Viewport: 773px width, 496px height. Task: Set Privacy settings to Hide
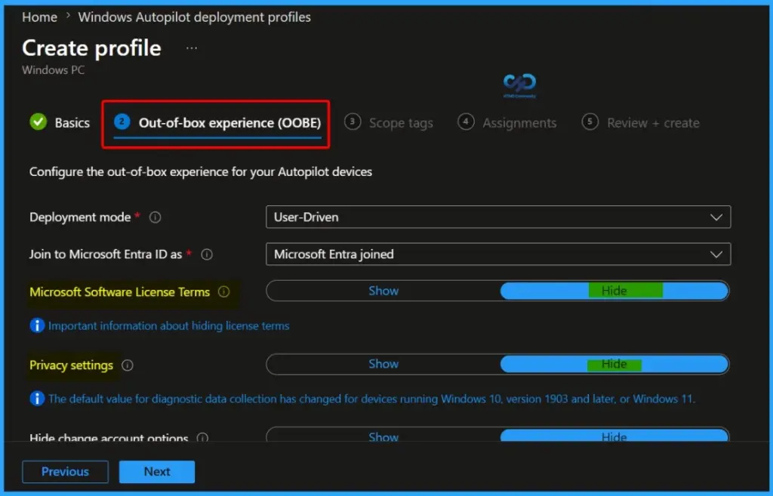pos(614,365)
